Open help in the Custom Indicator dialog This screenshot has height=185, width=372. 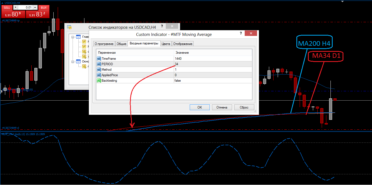click(241, 33)
